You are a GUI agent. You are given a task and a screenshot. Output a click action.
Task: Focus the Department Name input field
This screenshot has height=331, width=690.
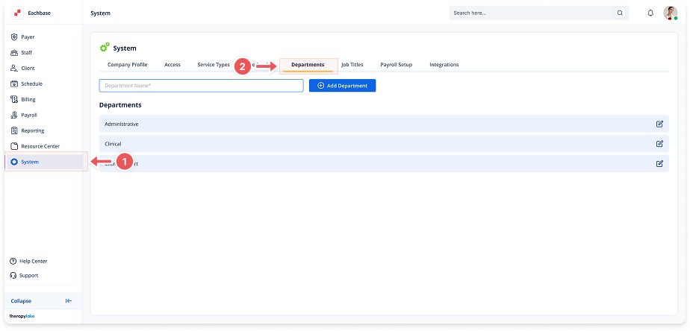pos(201,86)
